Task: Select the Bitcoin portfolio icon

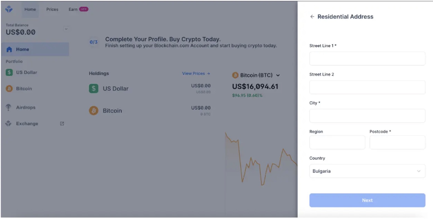Action: pyautogui.click(x=9, y=88)
